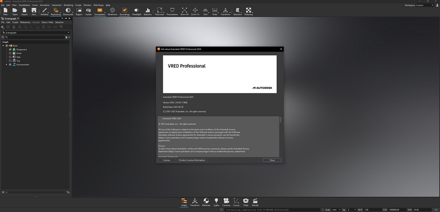Uncheck the Perspective camera checkbox
The image size is (440, 212).
click(10, 50)
